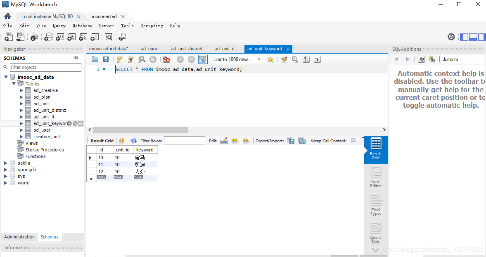Open preferences gear icon
Image resolution: width=486 pixels, height=257 pixels.
click(451, 37)
